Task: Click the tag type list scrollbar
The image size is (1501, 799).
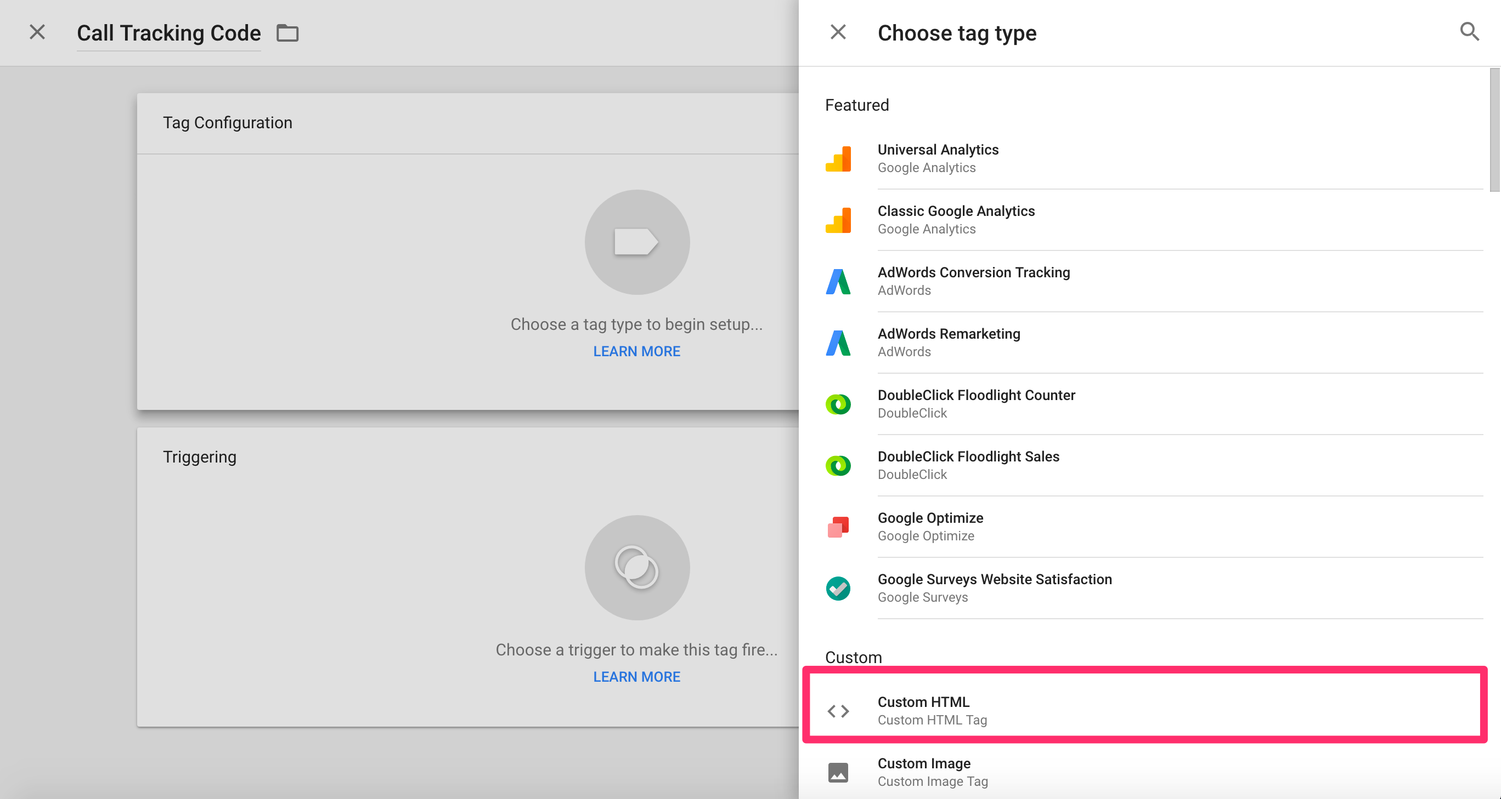Action: point(1494,130)
